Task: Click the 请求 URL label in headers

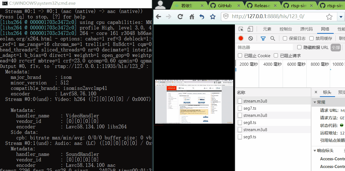Action: 329,111
